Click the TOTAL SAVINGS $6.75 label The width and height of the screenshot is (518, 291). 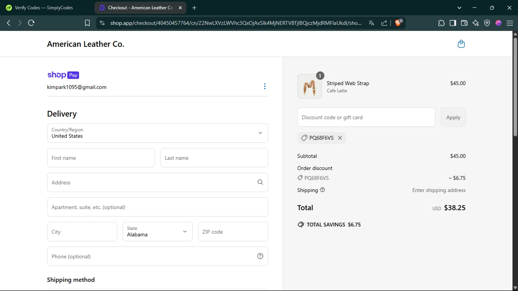click(x=334, y=224)
